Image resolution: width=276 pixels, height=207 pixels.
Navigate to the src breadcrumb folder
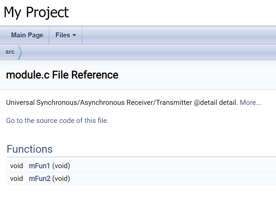tap(10, 52)
